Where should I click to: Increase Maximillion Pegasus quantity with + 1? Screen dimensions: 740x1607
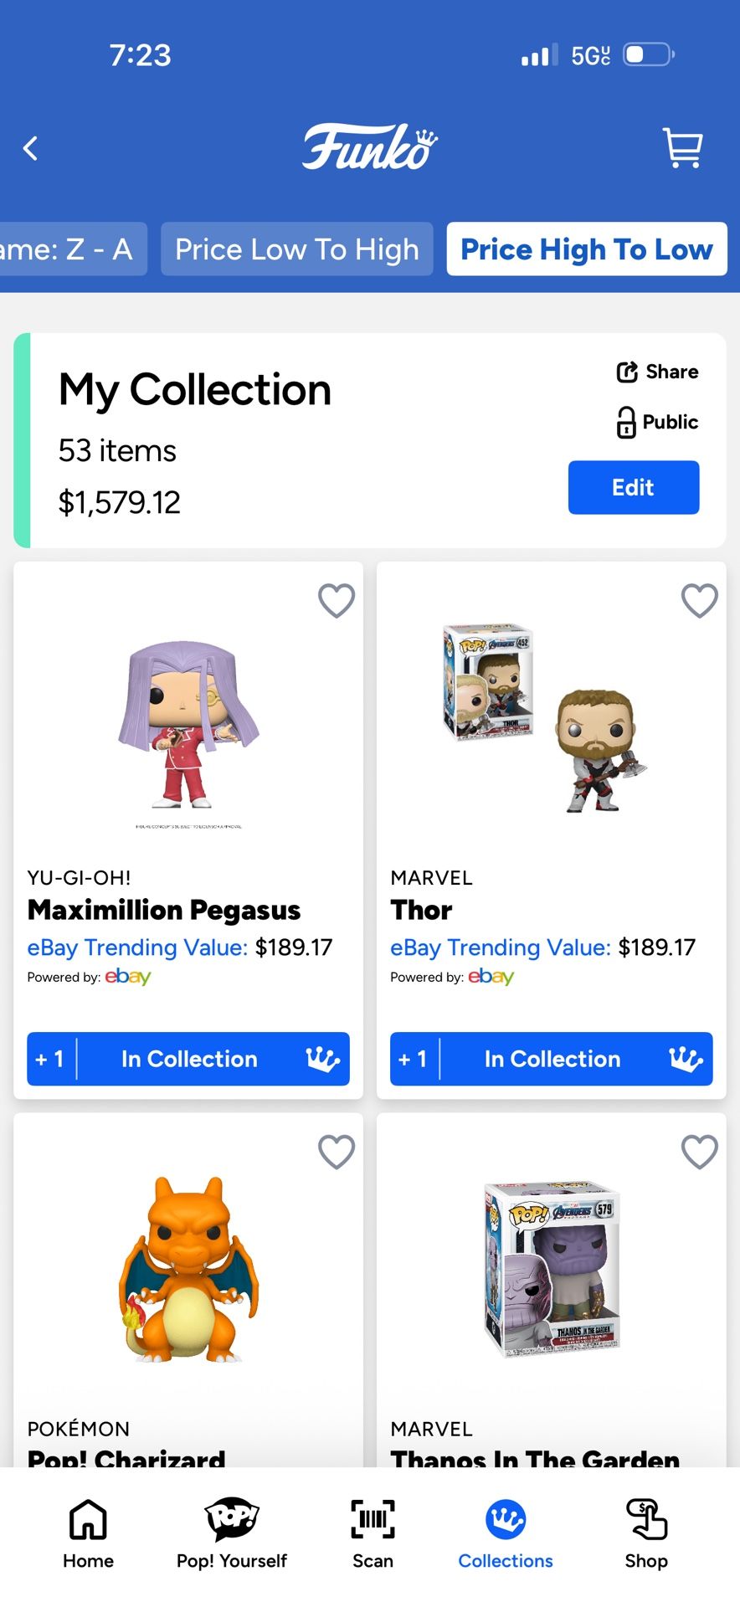click(x=50, y=1059)
